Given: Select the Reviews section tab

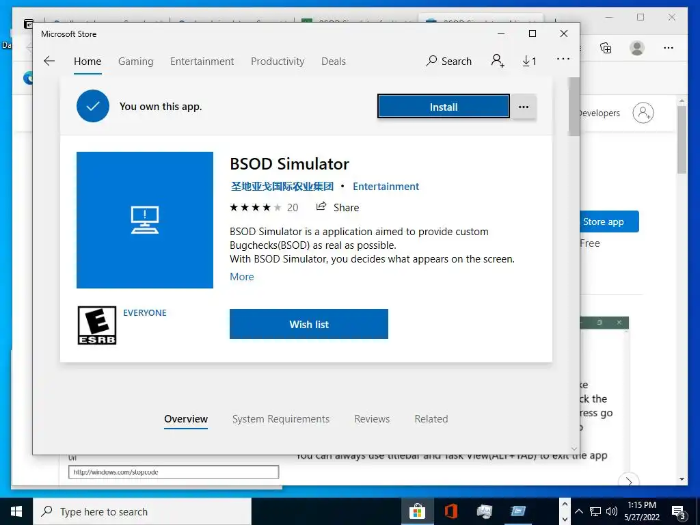Looking at the screenshot, I should coord(372,419).
